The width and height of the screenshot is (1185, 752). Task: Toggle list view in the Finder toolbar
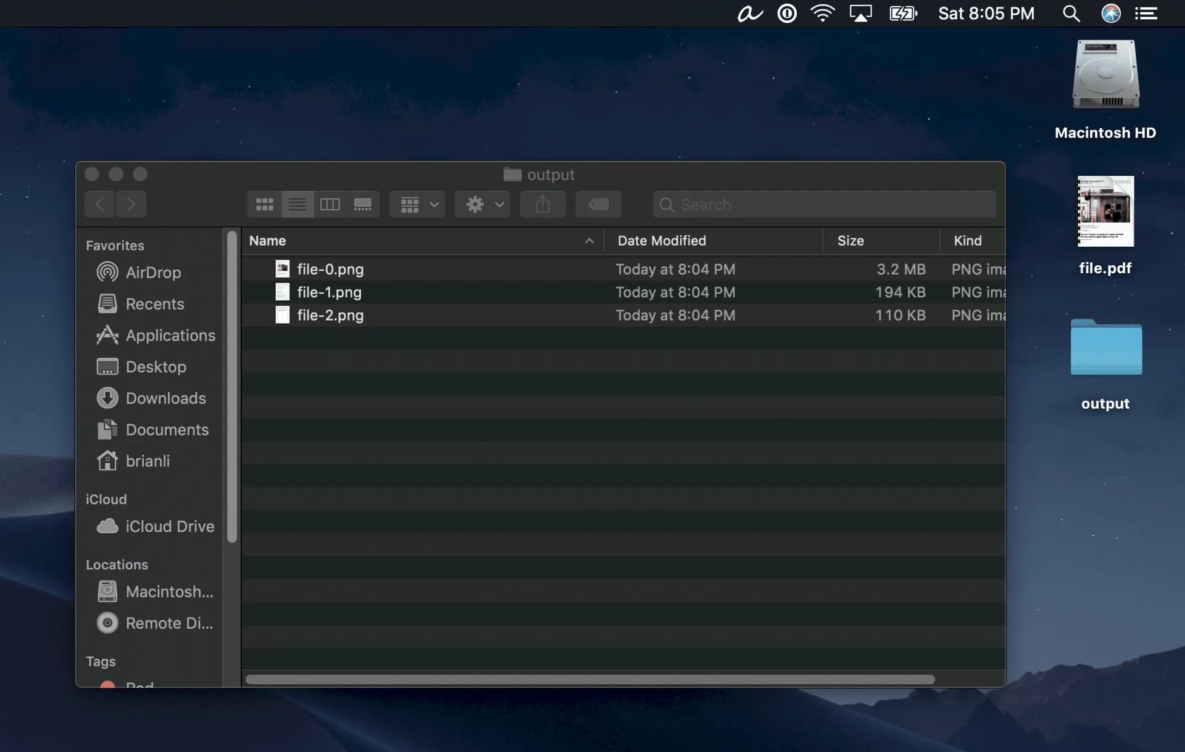point(297,204)
